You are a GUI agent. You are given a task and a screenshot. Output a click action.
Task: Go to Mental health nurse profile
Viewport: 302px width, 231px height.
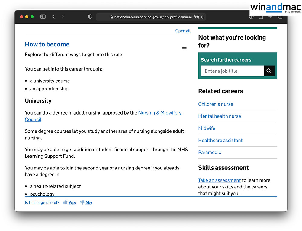coord(220,116)
